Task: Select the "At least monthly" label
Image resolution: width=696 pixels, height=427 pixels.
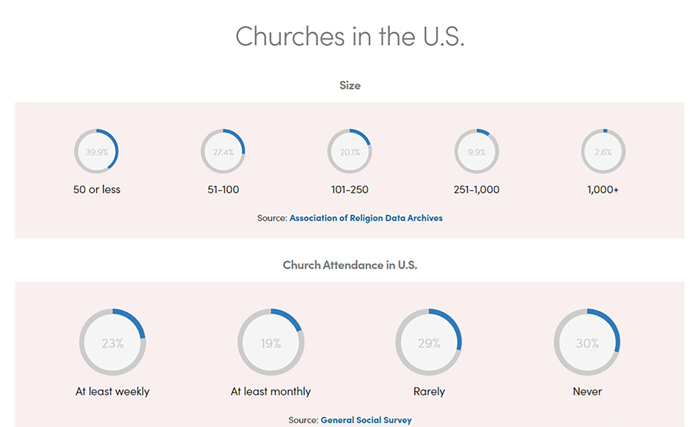Action: (x=271, y=391)
